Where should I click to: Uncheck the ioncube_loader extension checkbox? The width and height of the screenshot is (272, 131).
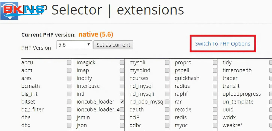[122, 102]
